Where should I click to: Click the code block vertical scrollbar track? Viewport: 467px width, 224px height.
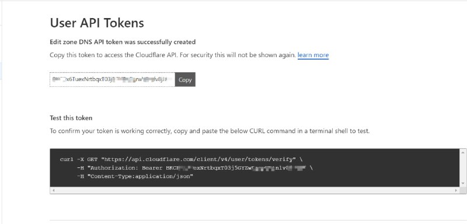point(463,168)
